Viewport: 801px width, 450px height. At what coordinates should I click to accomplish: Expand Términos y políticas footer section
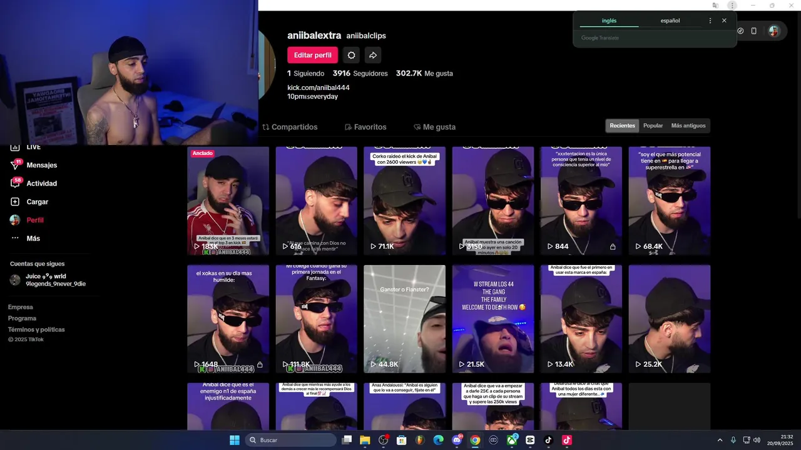tap(36, 329)
